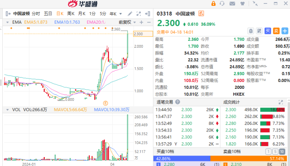Set price alert bell icon
The image size is (290, 166).
251,31
